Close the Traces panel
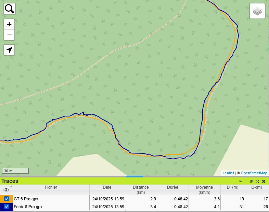 (264, 181)
